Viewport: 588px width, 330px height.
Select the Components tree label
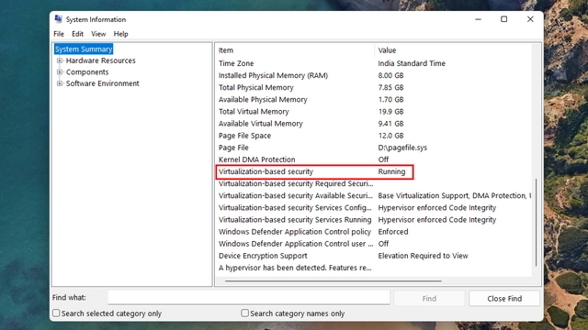click(x=87, y=72)
